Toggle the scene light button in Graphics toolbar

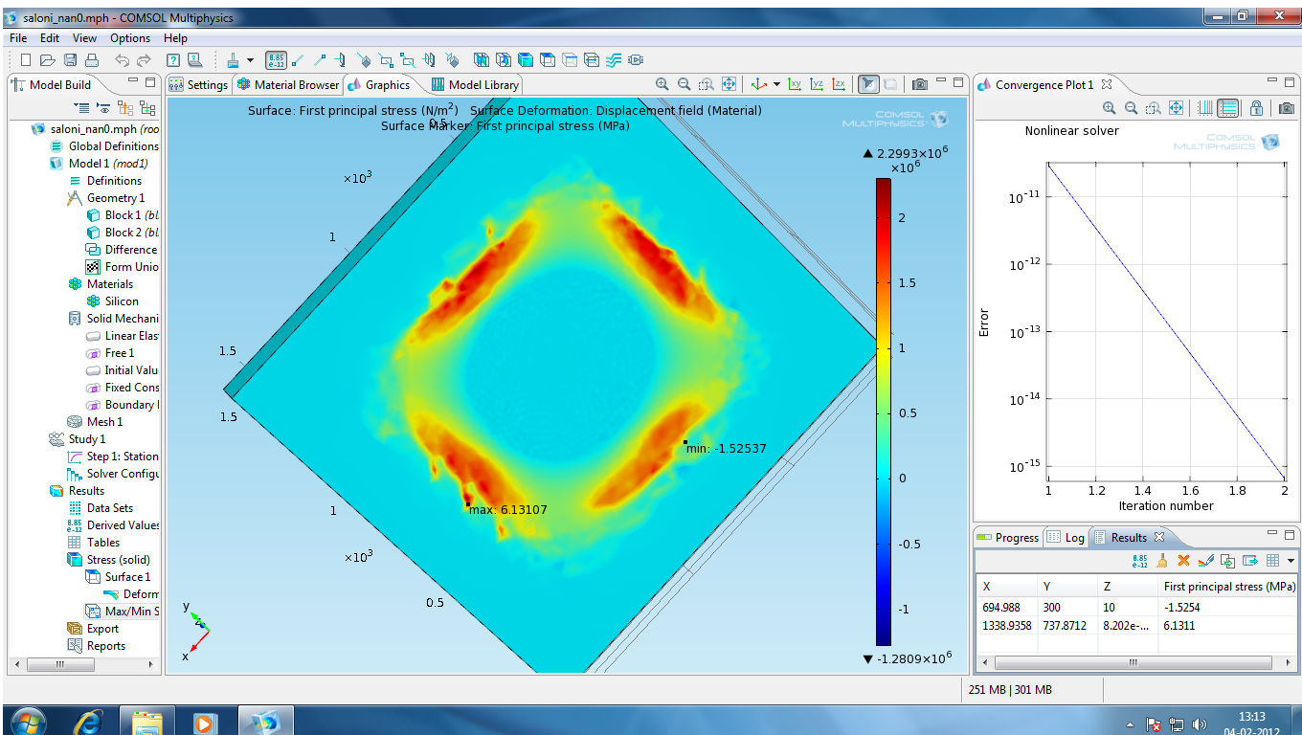point(867,84)
